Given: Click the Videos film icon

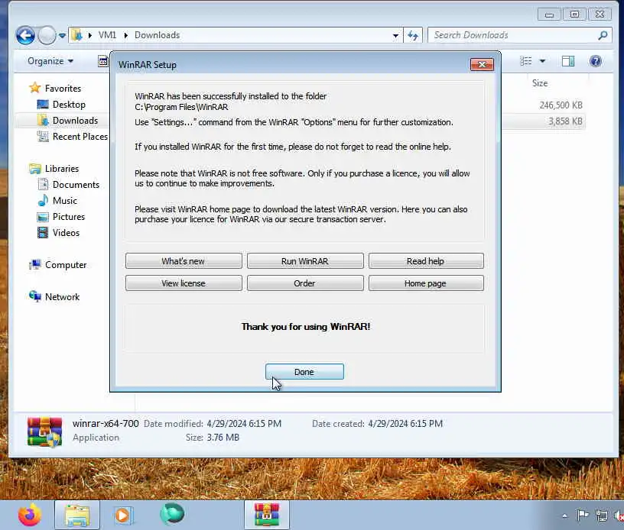Looking at the screenshot, I should tap(43, 232).
